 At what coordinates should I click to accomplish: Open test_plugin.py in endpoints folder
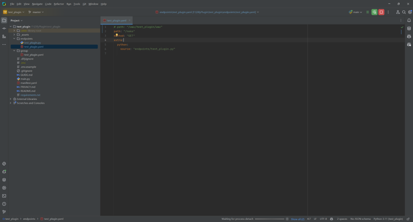(33, 43)
